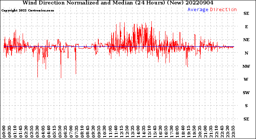Click the "NW" direction axis label
Screen dimensions: 256x139
246,66
